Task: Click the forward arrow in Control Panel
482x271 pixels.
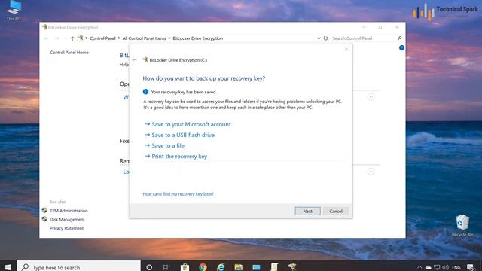Action: click(56, 38)
